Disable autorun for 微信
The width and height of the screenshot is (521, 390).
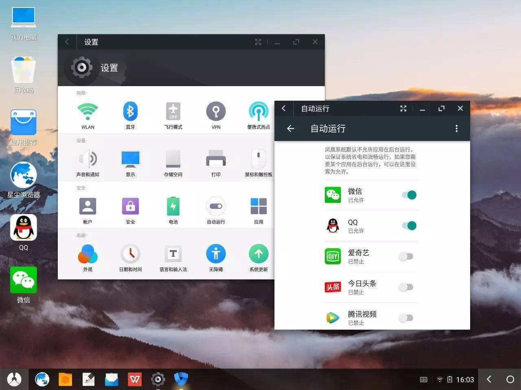click(409, 195)
